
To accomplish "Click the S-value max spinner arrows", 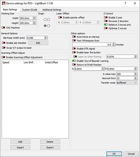I will coord(136,74).
